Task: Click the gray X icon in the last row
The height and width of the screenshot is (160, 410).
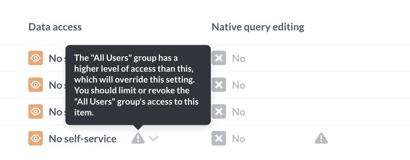Action: pyautogui.click(x=219, y=138)
